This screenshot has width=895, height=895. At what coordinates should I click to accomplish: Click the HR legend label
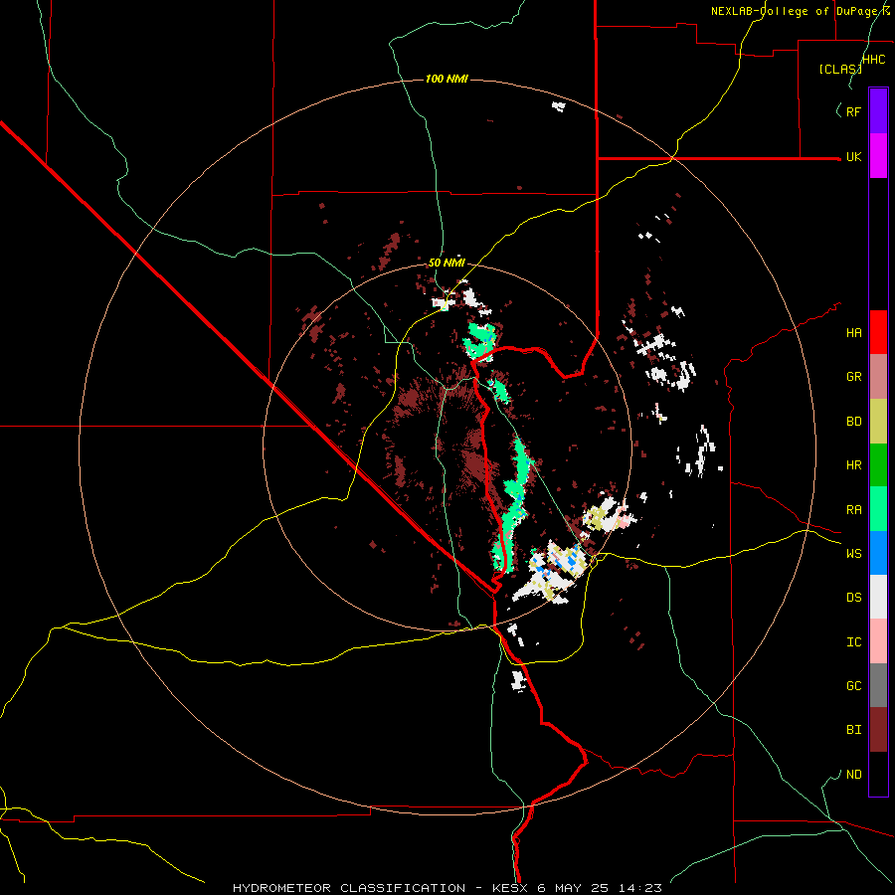coord(853,465)
